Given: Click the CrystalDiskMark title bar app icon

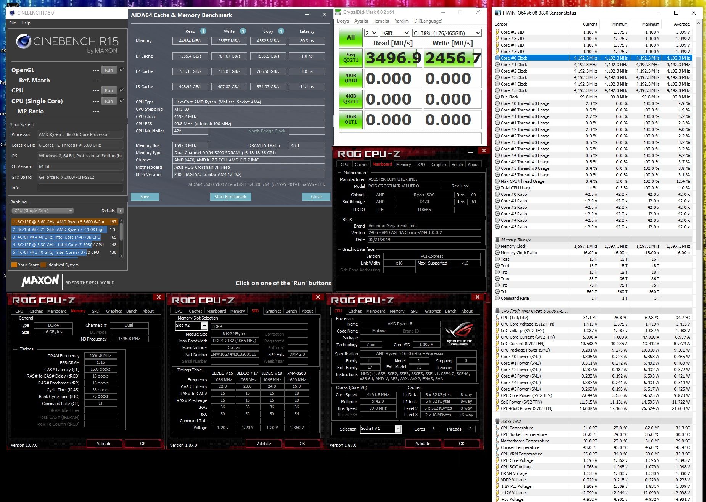Looking at the screenshot, I should click(338, 12).
